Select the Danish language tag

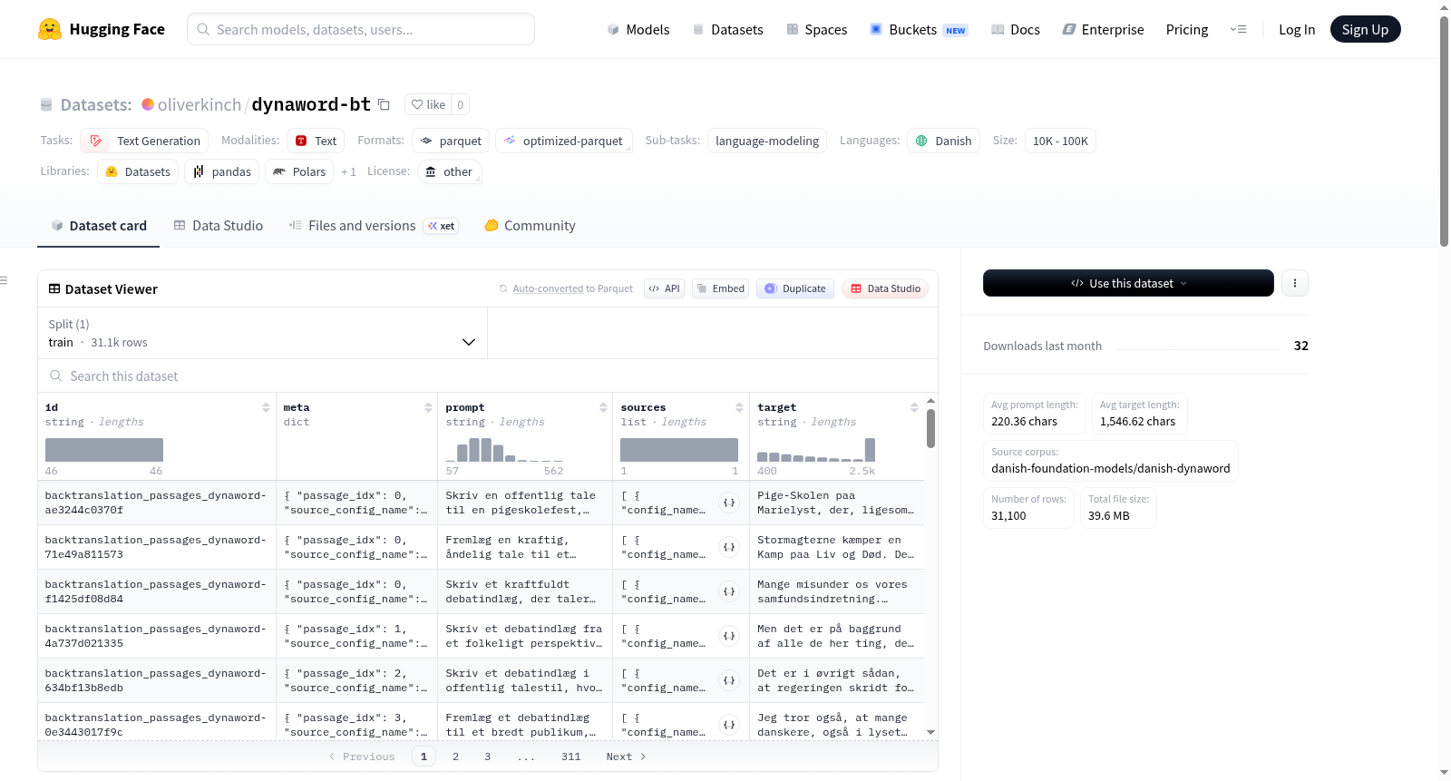pos(943,141)
